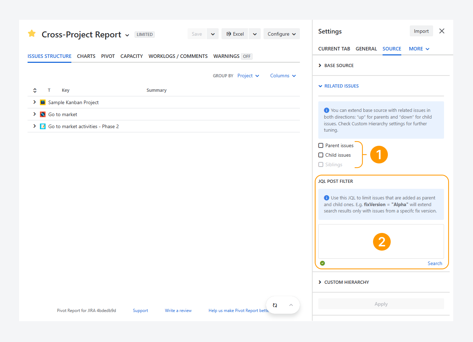This screenshot has width=473, height=342.
Task: Expand the Custom Hierarchy section
Action: tap(344, 282)
